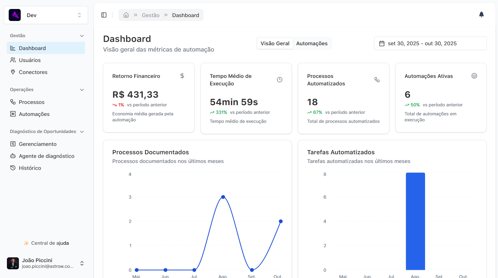Click the clock icon on Tempo Médio card
The image size is (498, 278).
(x=279, y=80)
